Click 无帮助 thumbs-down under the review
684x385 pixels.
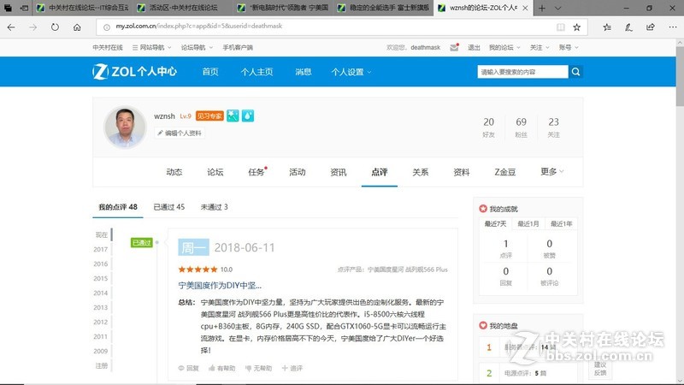click(x=257, y=368)
